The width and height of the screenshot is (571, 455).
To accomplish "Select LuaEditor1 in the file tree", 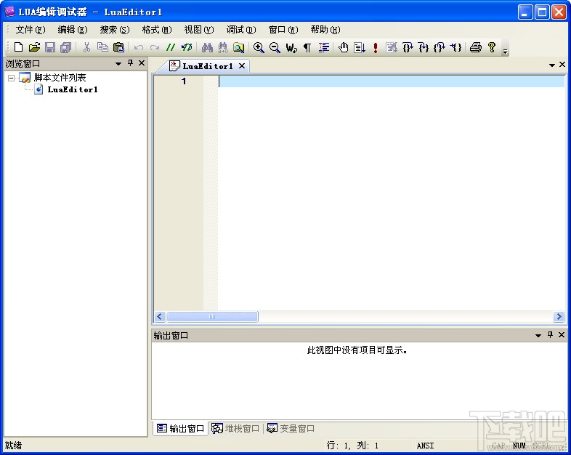I will point(73,89).
